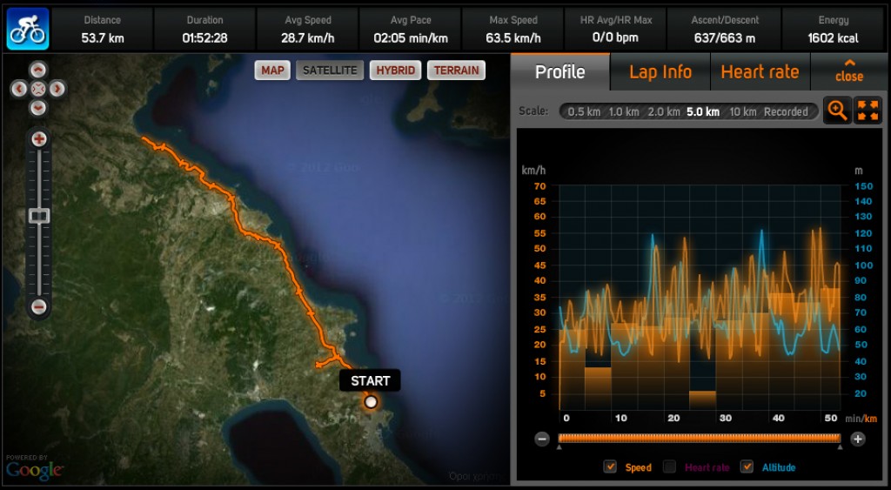Pan the map left

pyautogui.click(x=19, y=89)
